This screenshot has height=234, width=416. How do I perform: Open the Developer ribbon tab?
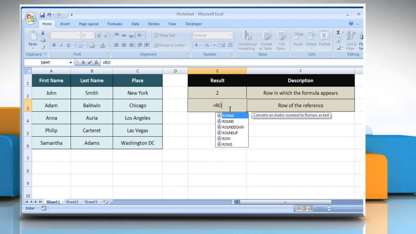194,24
